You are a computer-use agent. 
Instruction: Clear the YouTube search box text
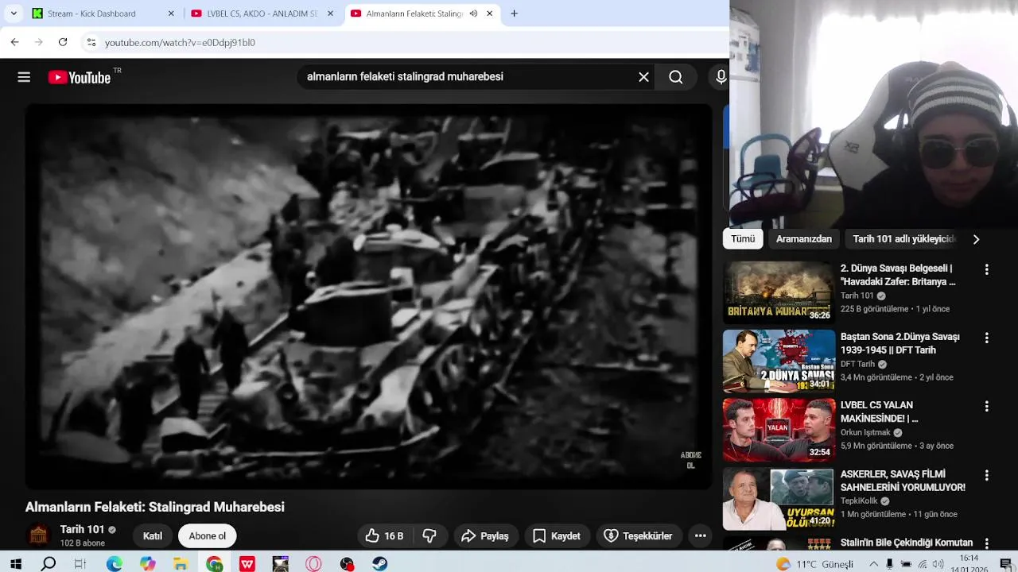click(x=643, y=77)
